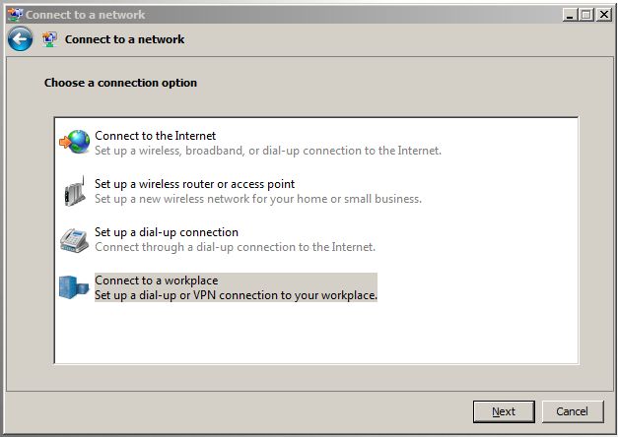The width and height of the screenshot is (618, 437).
Task: Click the blue building workplace icon
Action: [x=74, y=287]
